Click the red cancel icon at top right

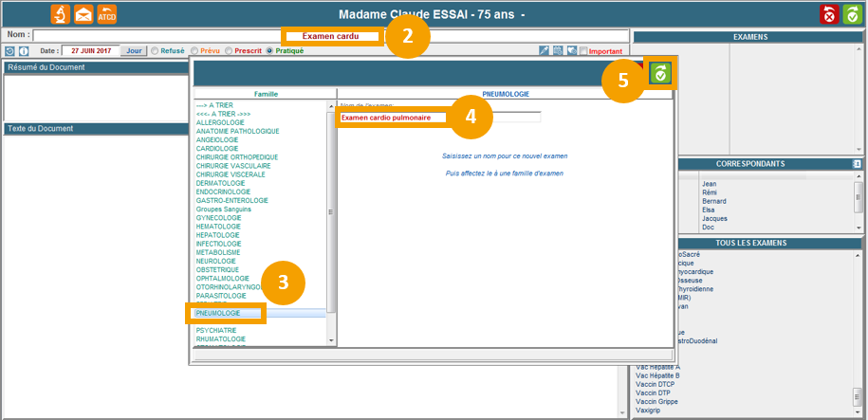coord(828,14)
